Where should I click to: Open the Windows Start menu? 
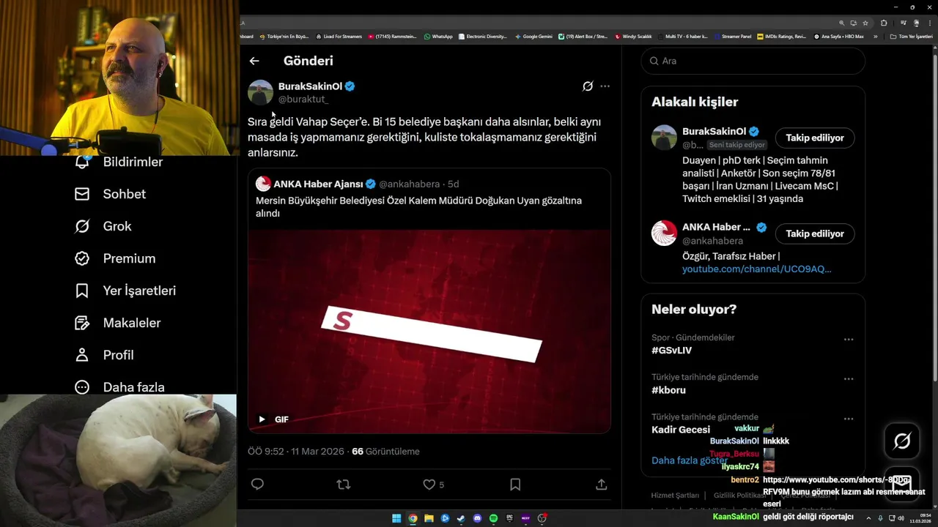(396, 518)
